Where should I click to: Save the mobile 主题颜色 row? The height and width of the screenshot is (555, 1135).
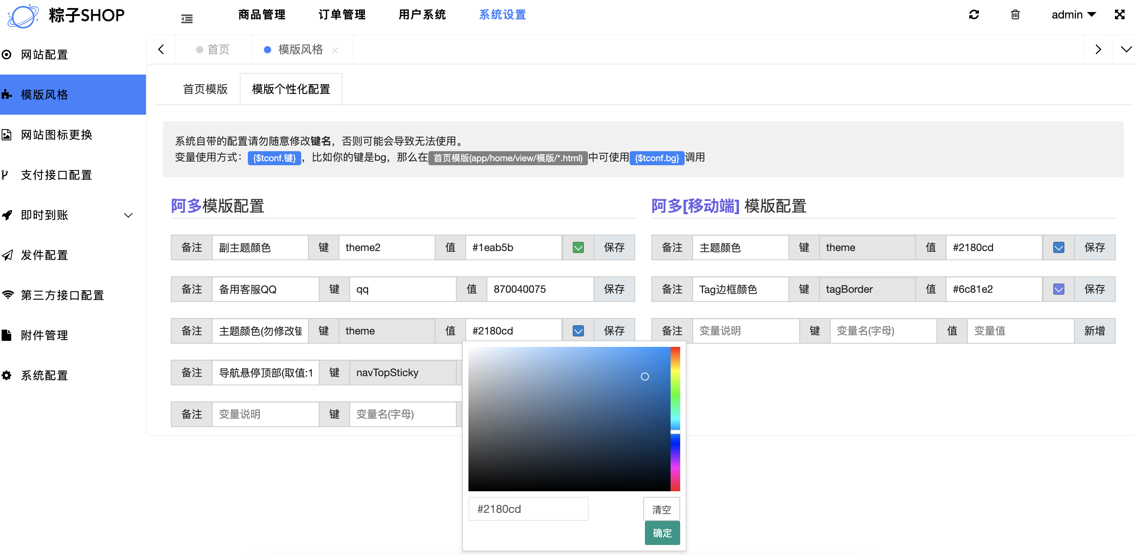click(x=1094, y=247)
